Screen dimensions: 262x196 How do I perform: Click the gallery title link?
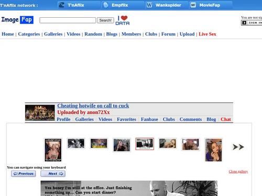click(93, 106)
